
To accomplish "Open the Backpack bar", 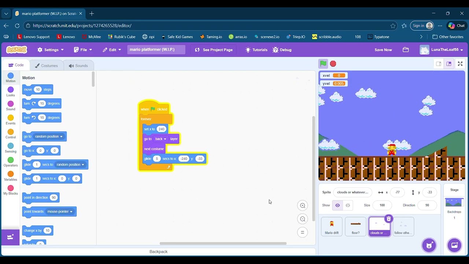I will coord(158,252).
